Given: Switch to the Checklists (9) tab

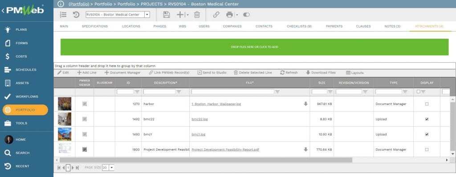Looking at the screenshot, I should [299, 26].
